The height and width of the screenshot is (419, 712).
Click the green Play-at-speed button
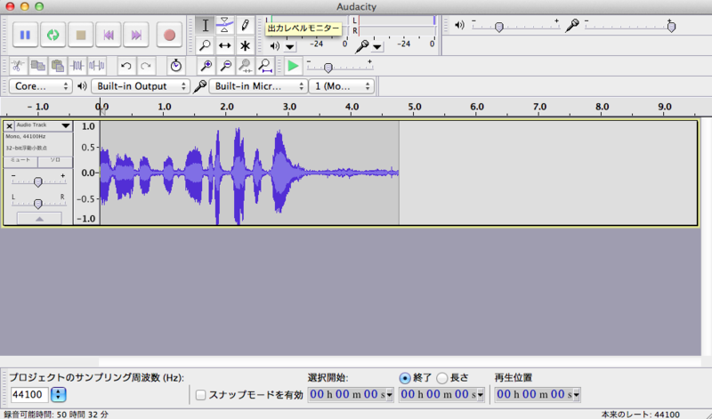click(293, 67)
